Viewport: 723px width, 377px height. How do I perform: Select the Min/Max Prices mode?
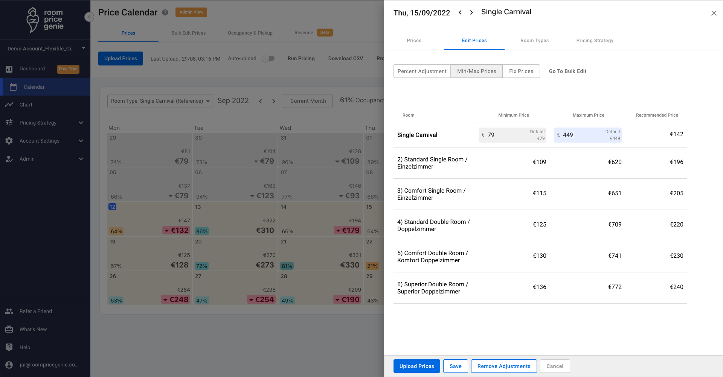[x=476, y=71]
